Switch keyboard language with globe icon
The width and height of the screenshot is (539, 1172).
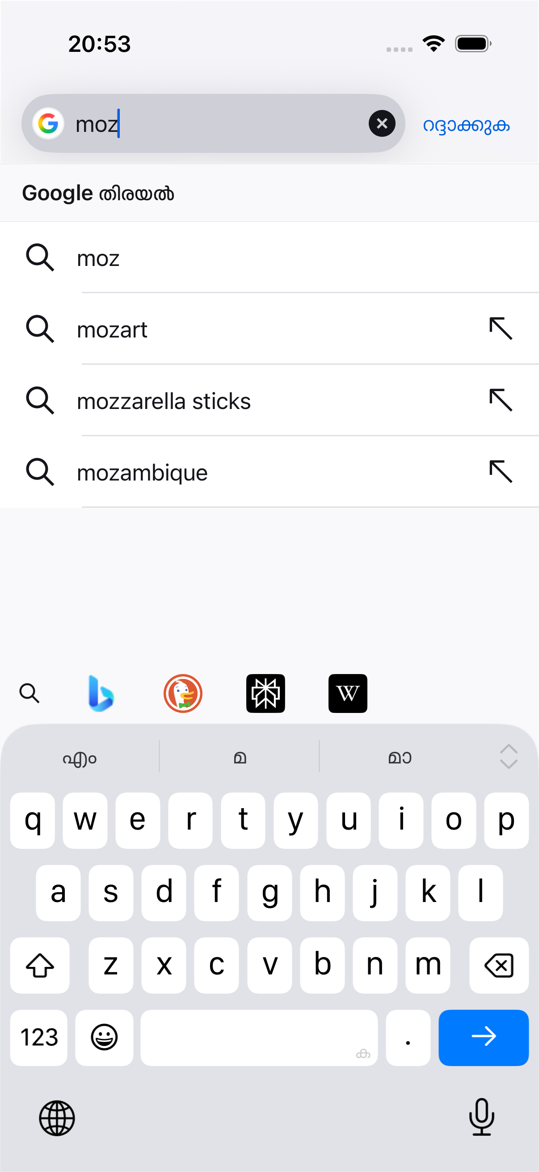[x=57, y=1118]
